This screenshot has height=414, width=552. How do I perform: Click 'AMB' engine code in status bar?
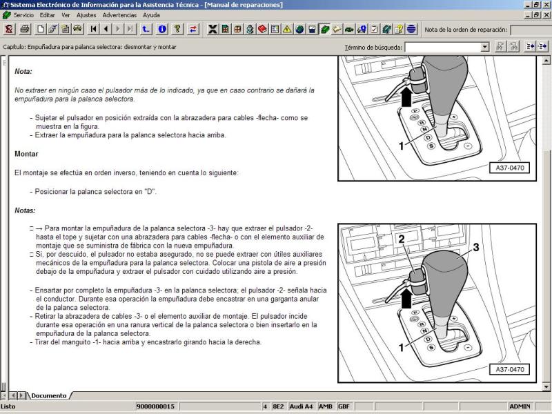pos(325,406)
